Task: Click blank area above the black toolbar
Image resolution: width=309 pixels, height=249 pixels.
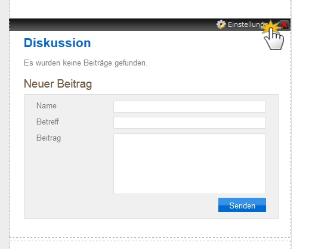Action: [x=150, y=9]
